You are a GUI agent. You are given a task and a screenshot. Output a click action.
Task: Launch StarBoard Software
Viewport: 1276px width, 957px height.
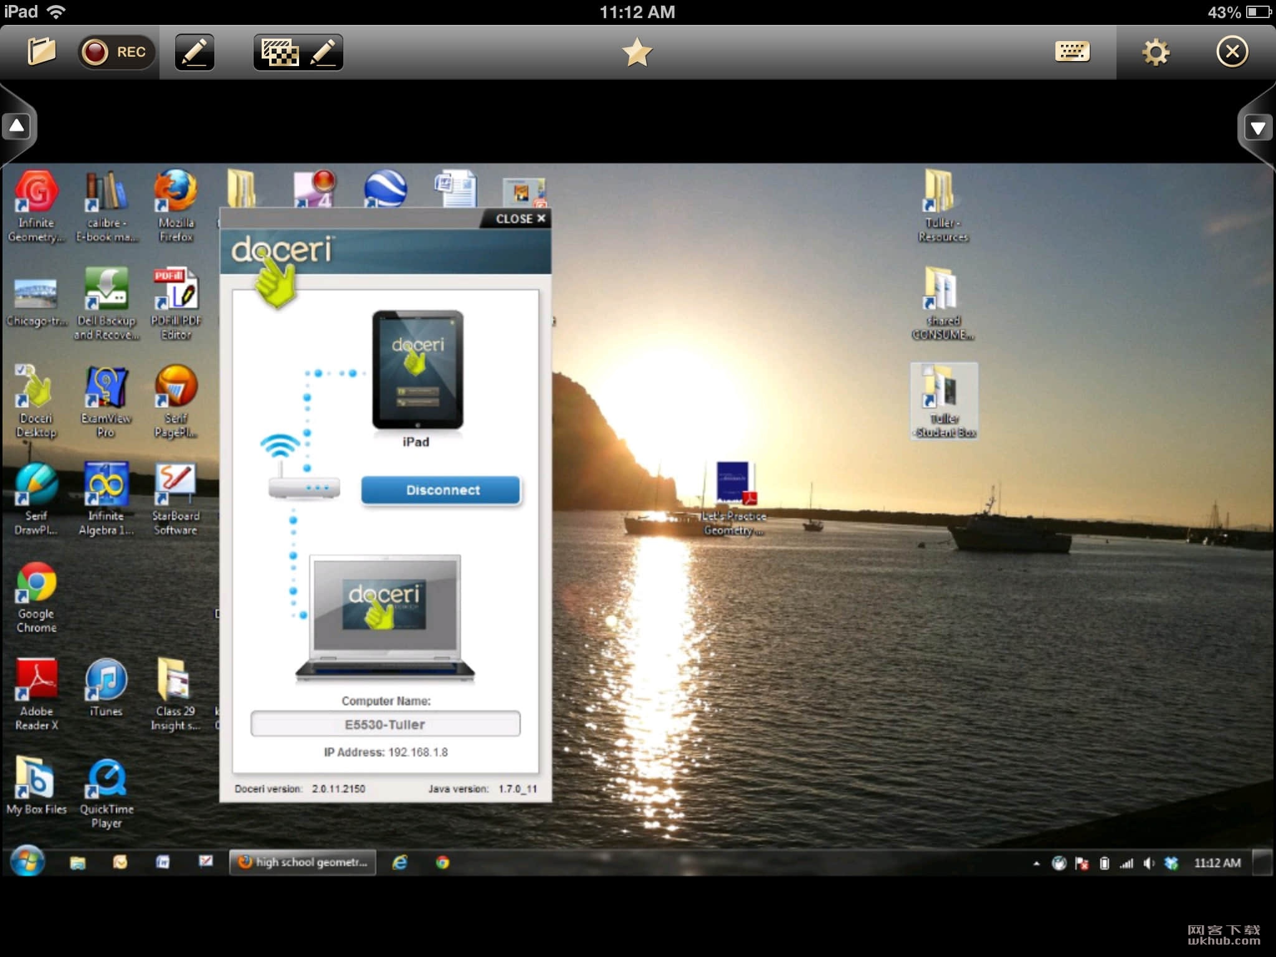pos(176,500)
